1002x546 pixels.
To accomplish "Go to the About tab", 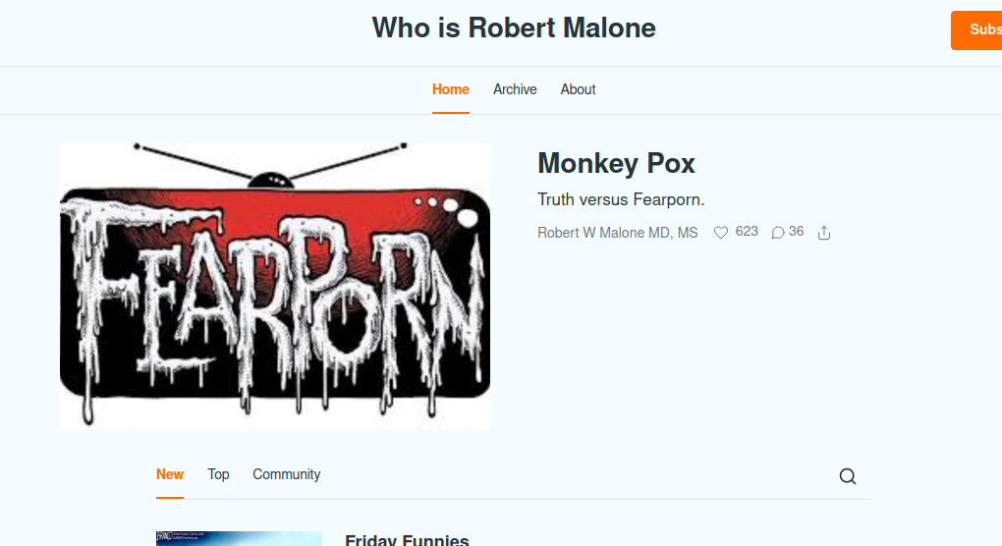I will pos(578,89).
